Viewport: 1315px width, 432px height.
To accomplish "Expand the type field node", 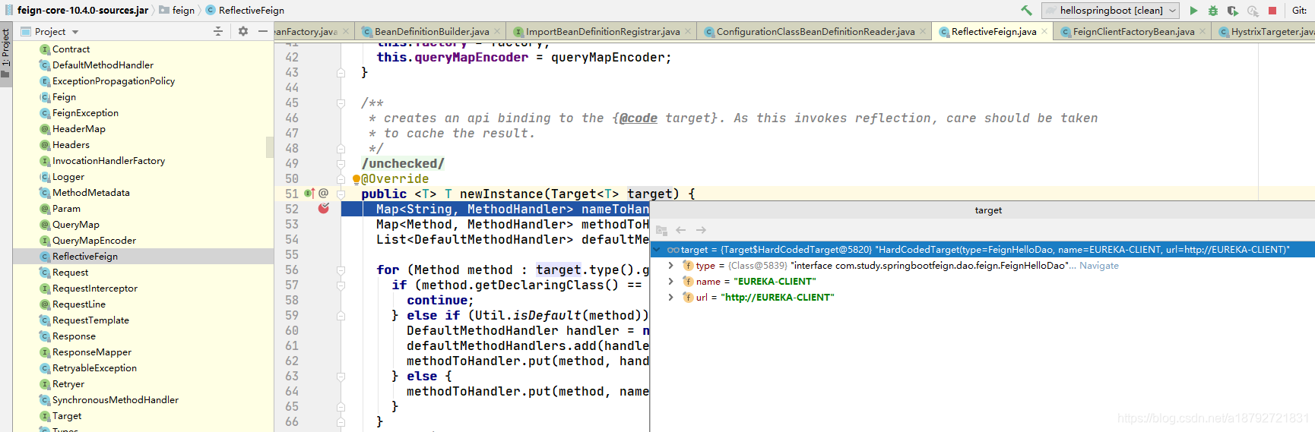I will [x=670, y=266].
